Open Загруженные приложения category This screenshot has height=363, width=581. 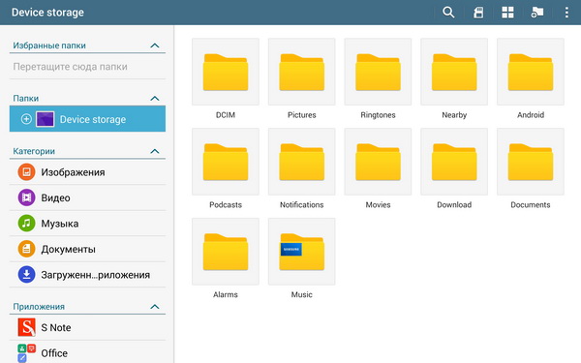[x=88, y=275]
